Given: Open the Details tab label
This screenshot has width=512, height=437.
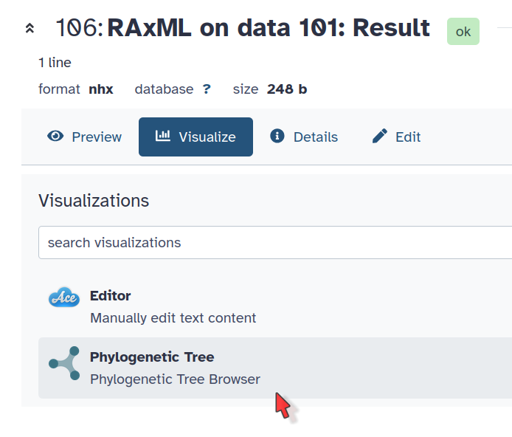Looking at the screenshot, I should click(316, 137).
